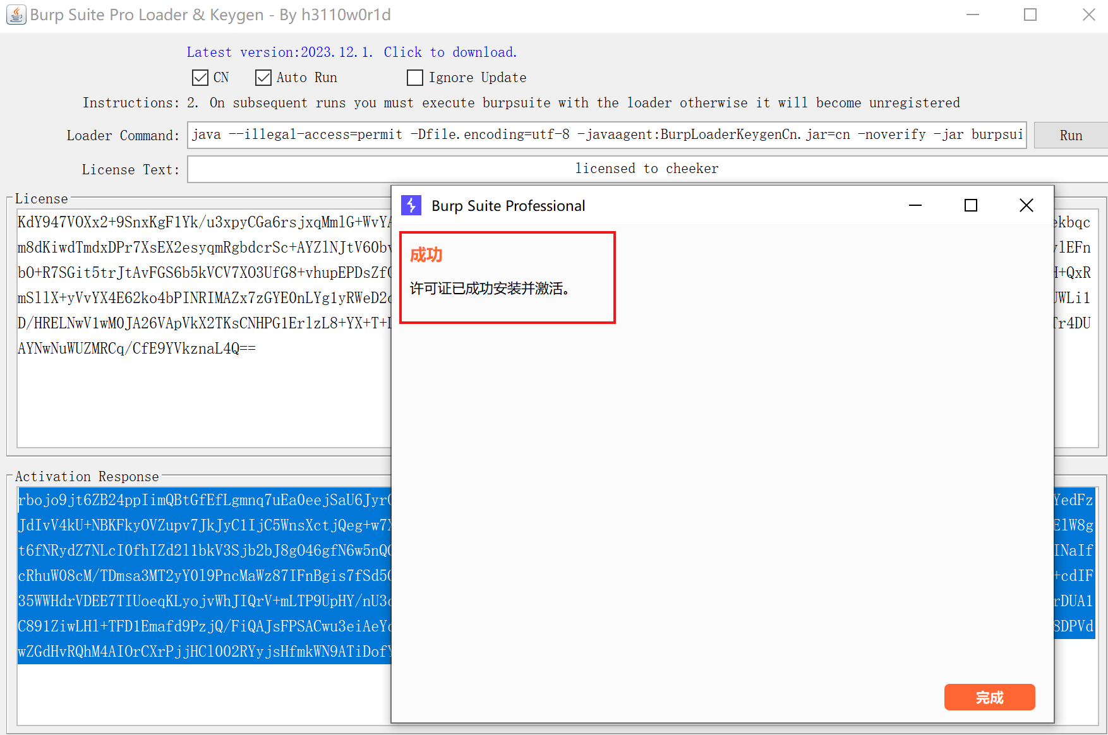
Task: Click activation line starting rbojo9jt6ZB24
Action: point(205,500)
